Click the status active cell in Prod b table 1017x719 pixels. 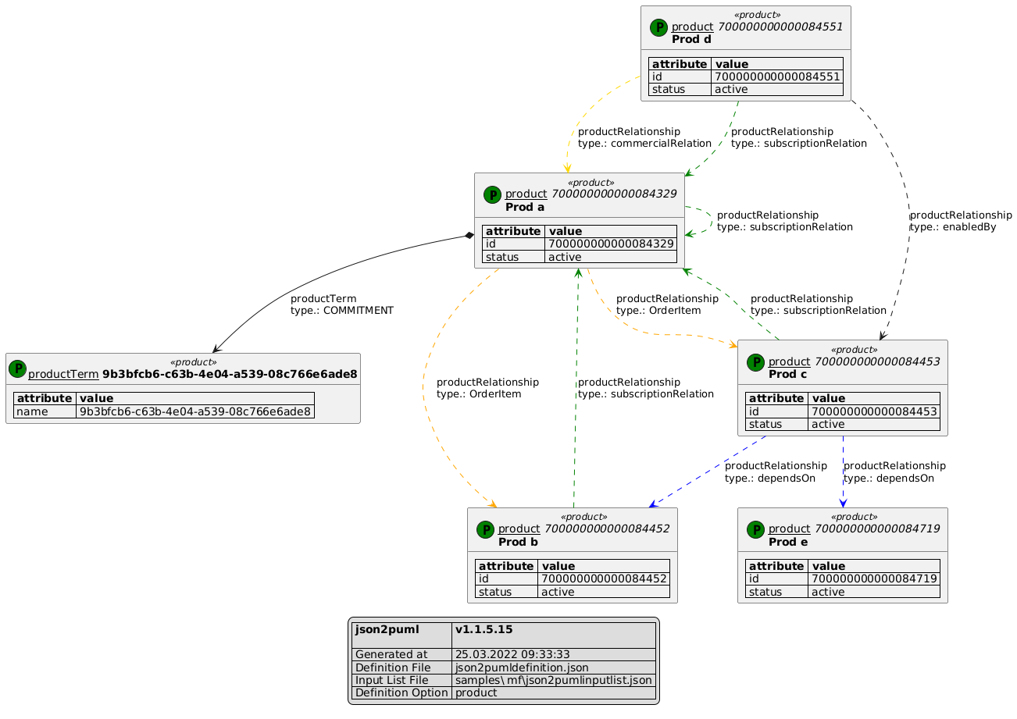tap(603, 592)
